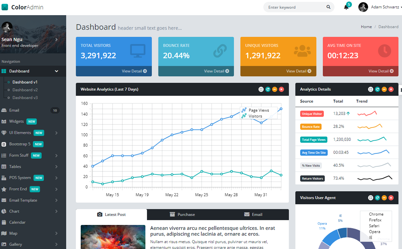Image resolution: width=402 pixels, height=249 pixels.
Task: Collapse the Website Analytics panel
Action: pyautogui.click(x=275, y=89)
